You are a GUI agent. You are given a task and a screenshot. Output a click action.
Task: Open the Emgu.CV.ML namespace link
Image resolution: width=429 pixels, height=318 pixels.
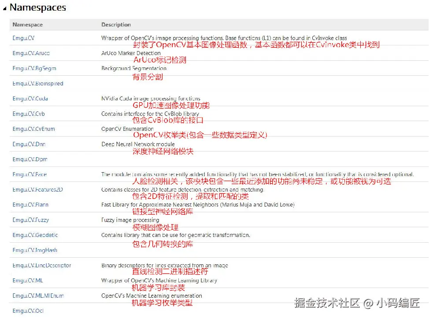[x=28, y=281]
